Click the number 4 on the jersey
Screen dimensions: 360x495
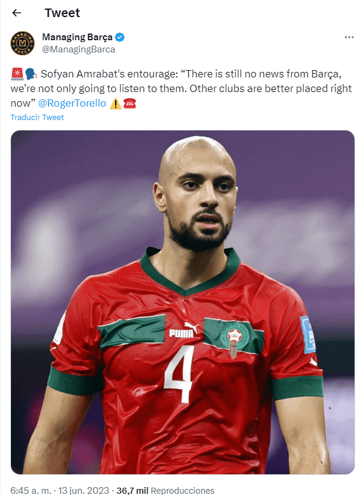179,374
